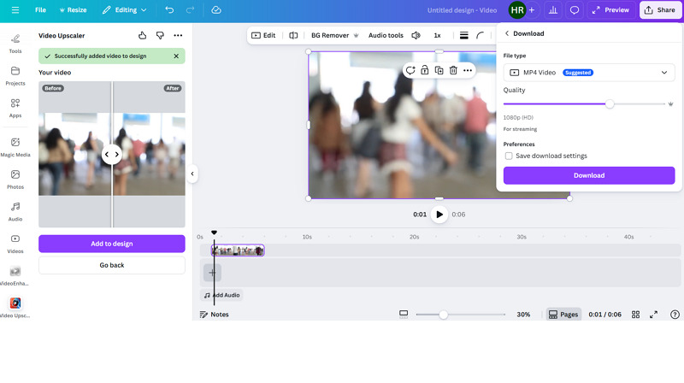684x383 pixels.
Task: Click the thumbs up icon for Video Upscaler
Action: 143,36
